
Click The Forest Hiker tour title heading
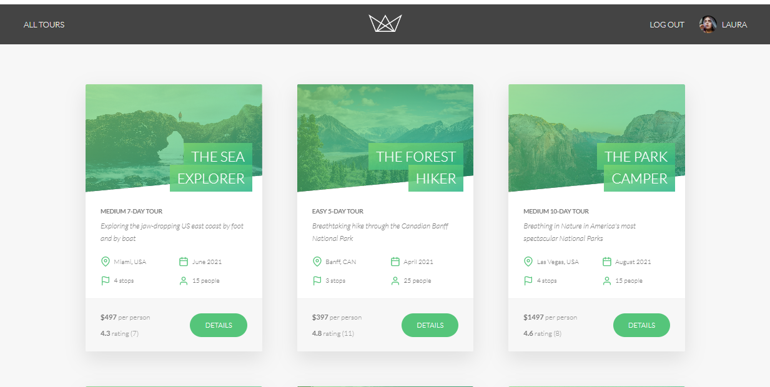click(416, 167)
